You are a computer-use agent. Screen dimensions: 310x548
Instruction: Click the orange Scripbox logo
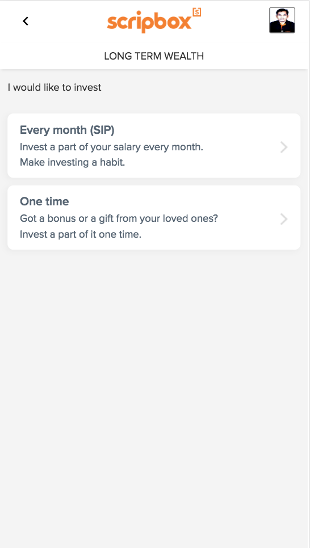point(154,21)
